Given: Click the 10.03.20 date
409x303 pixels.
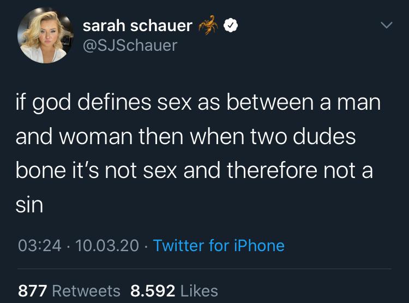Looking at the screenshot, I should (108, 245).
